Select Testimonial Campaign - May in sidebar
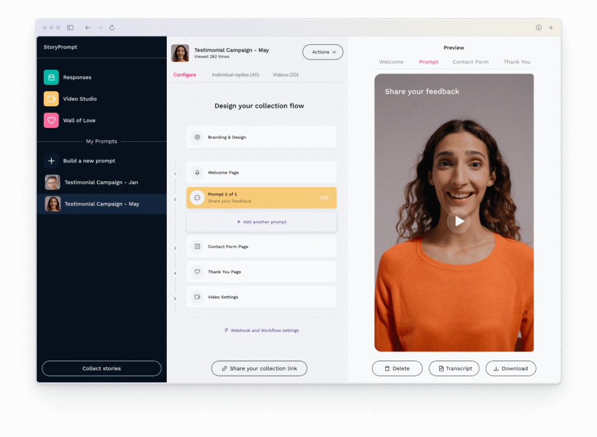This screenshot has height=437, width=597. pos(101,204)
